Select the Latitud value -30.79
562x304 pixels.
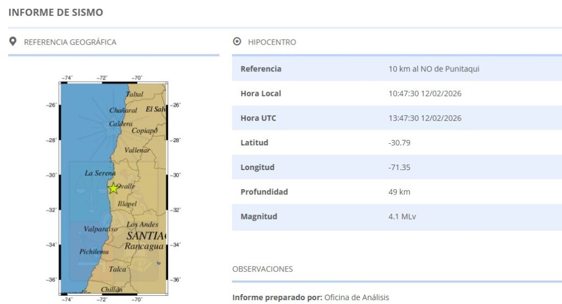pos(399,143)
